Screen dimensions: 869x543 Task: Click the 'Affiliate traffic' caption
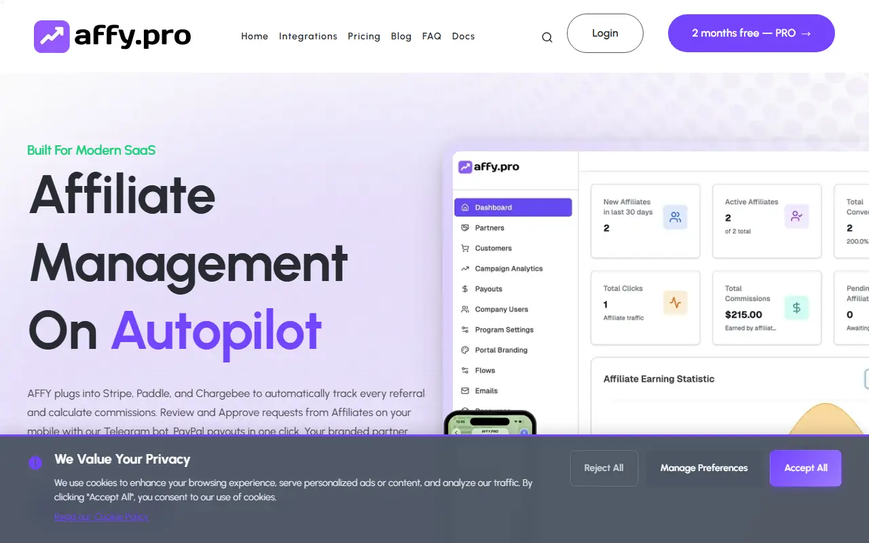624,318
